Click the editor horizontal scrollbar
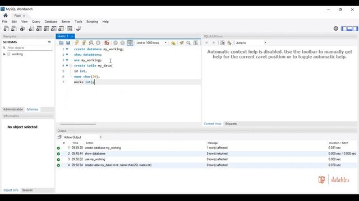Viewport: 359px width, 201px height. point(78,124)
